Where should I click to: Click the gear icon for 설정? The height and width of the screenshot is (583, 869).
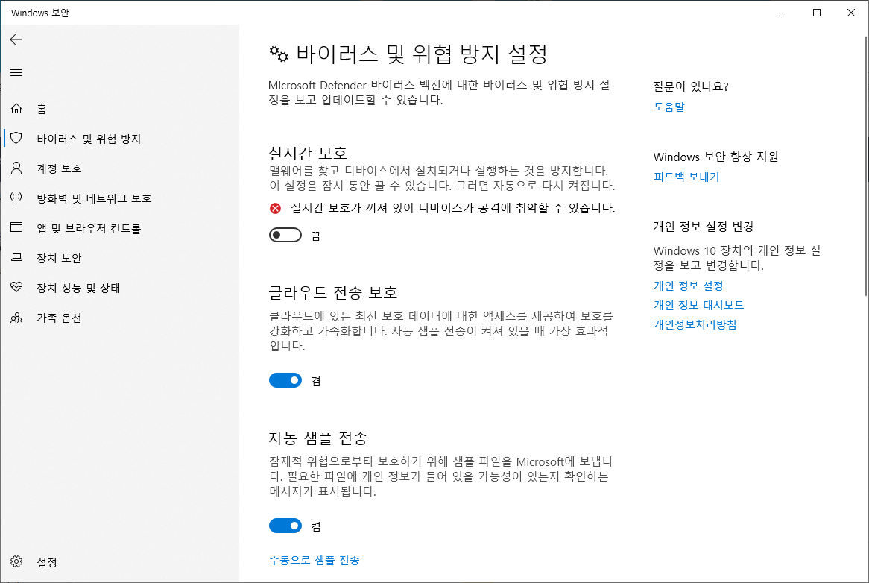click(16, 561)
